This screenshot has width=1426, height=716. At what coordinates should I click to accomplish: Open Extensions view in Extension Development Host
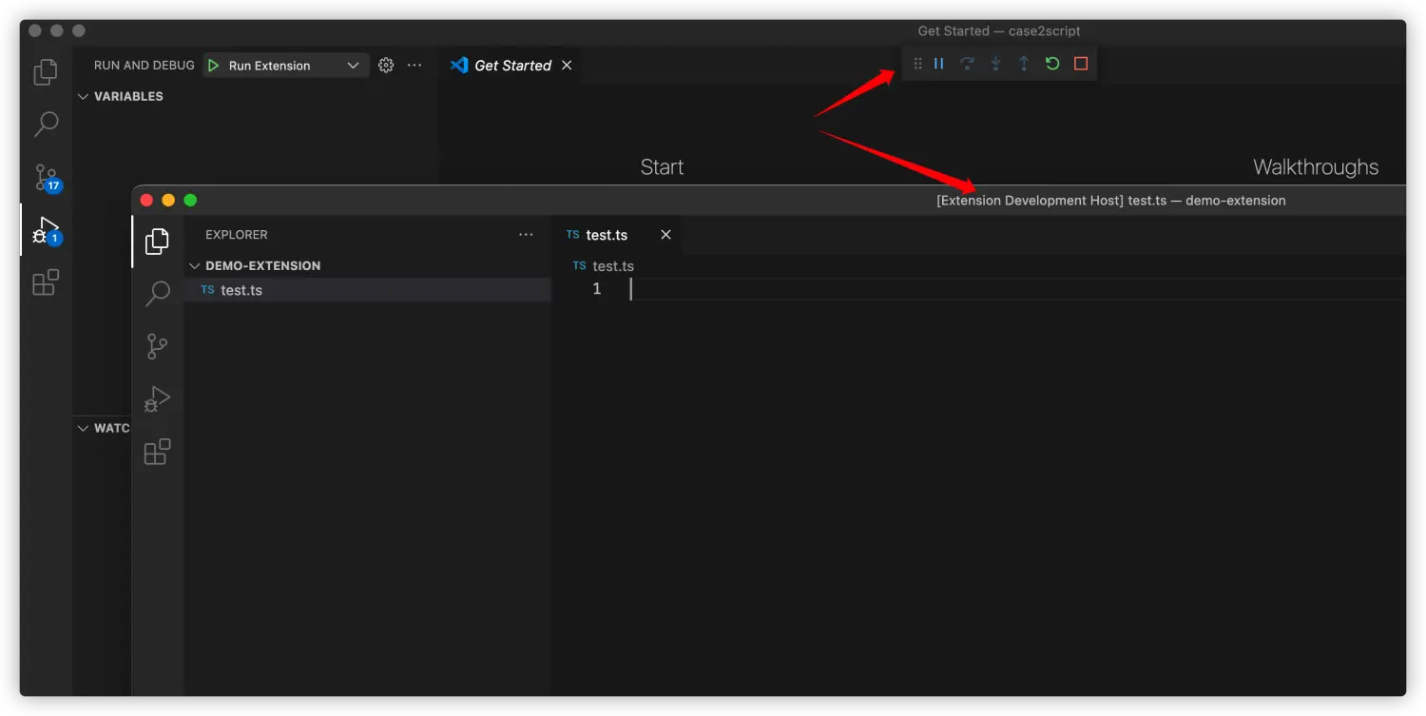pos(157,452)
